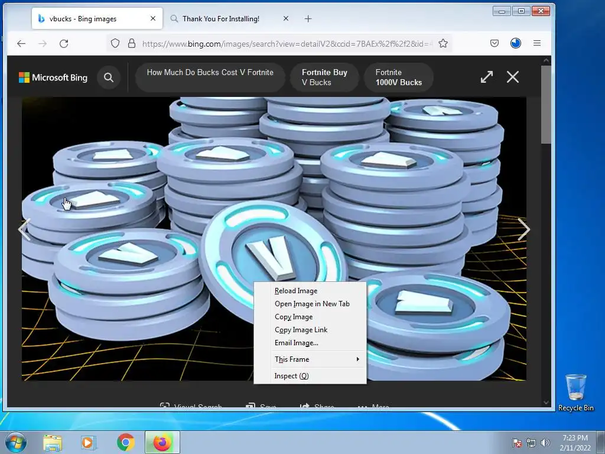The height and width of the screenshot is (454, 605).
Task: Switch to vbucks - Bing images tab
Action: pyautogui.click(x=97, y=18)
